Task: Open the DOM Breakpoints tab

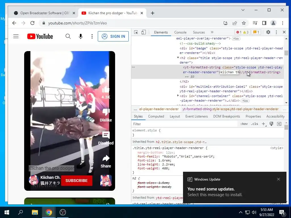Action: coord(226,116)
